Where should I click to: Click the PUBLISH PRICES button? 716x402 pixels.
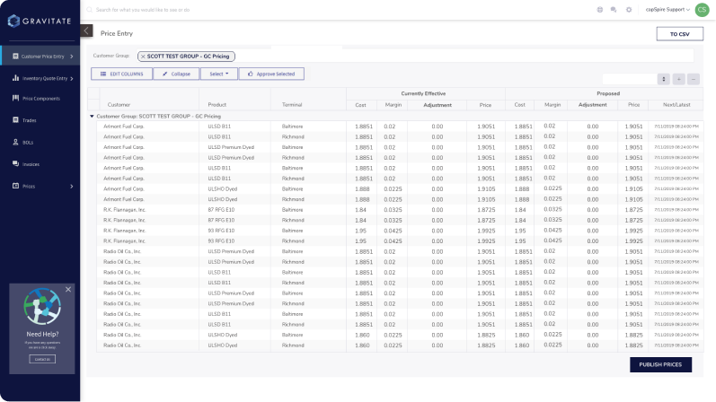(x=660, y=364)
